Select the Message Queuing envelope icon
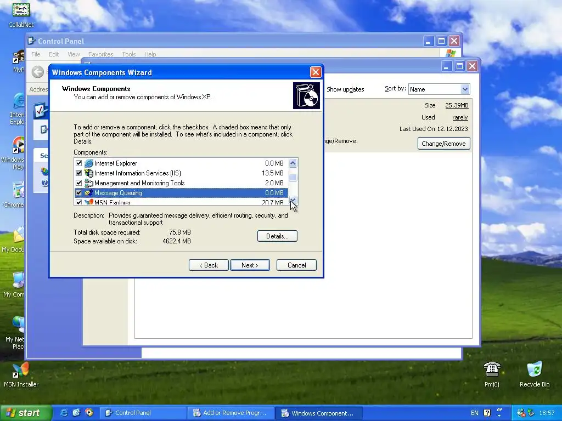562x421 pixels. coord(88,193)
